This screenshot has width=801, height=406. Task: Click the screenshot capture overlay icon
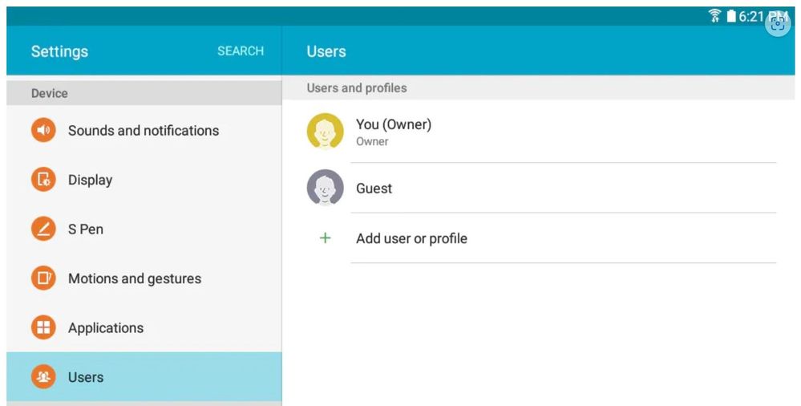point(777,23)
